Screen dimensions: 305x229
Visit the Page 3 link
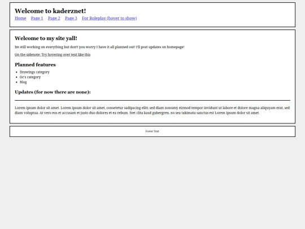pyautogui.click(x=71, y=18)
